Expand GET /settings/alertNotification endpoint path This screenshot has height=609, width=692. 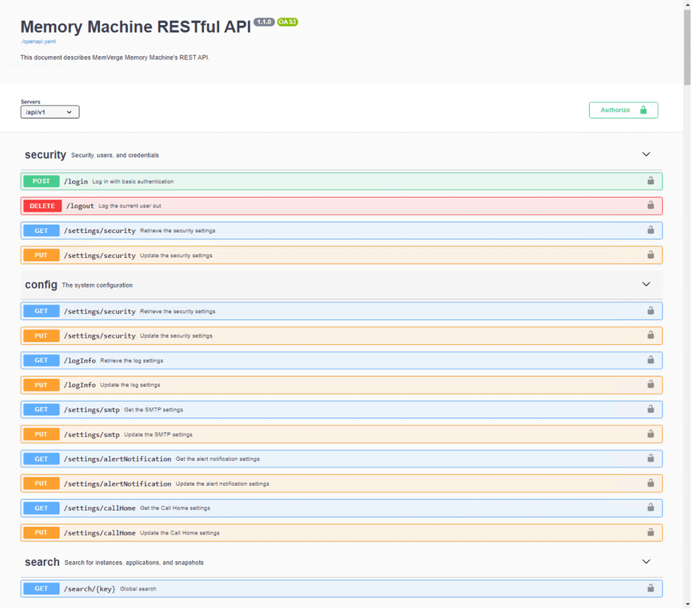point(118,459)
